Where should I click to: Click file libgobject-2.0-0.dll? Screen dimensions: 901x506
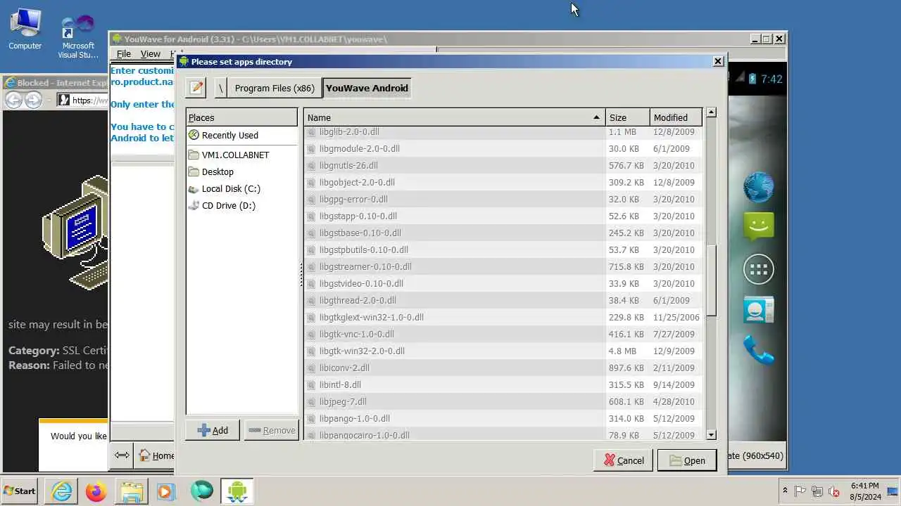click(357, 182)
